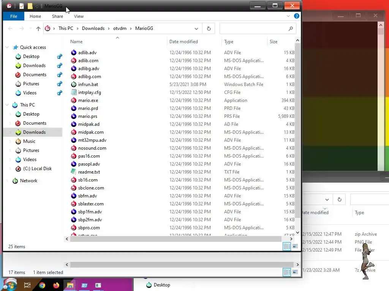Open address bar history dropdown

[x=196, y=29]
